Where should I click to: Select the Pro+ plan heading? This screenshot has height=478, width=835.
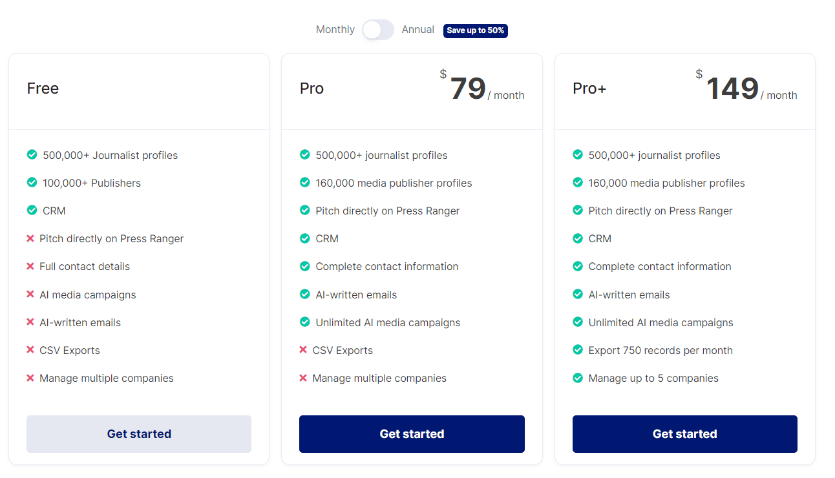589,88
